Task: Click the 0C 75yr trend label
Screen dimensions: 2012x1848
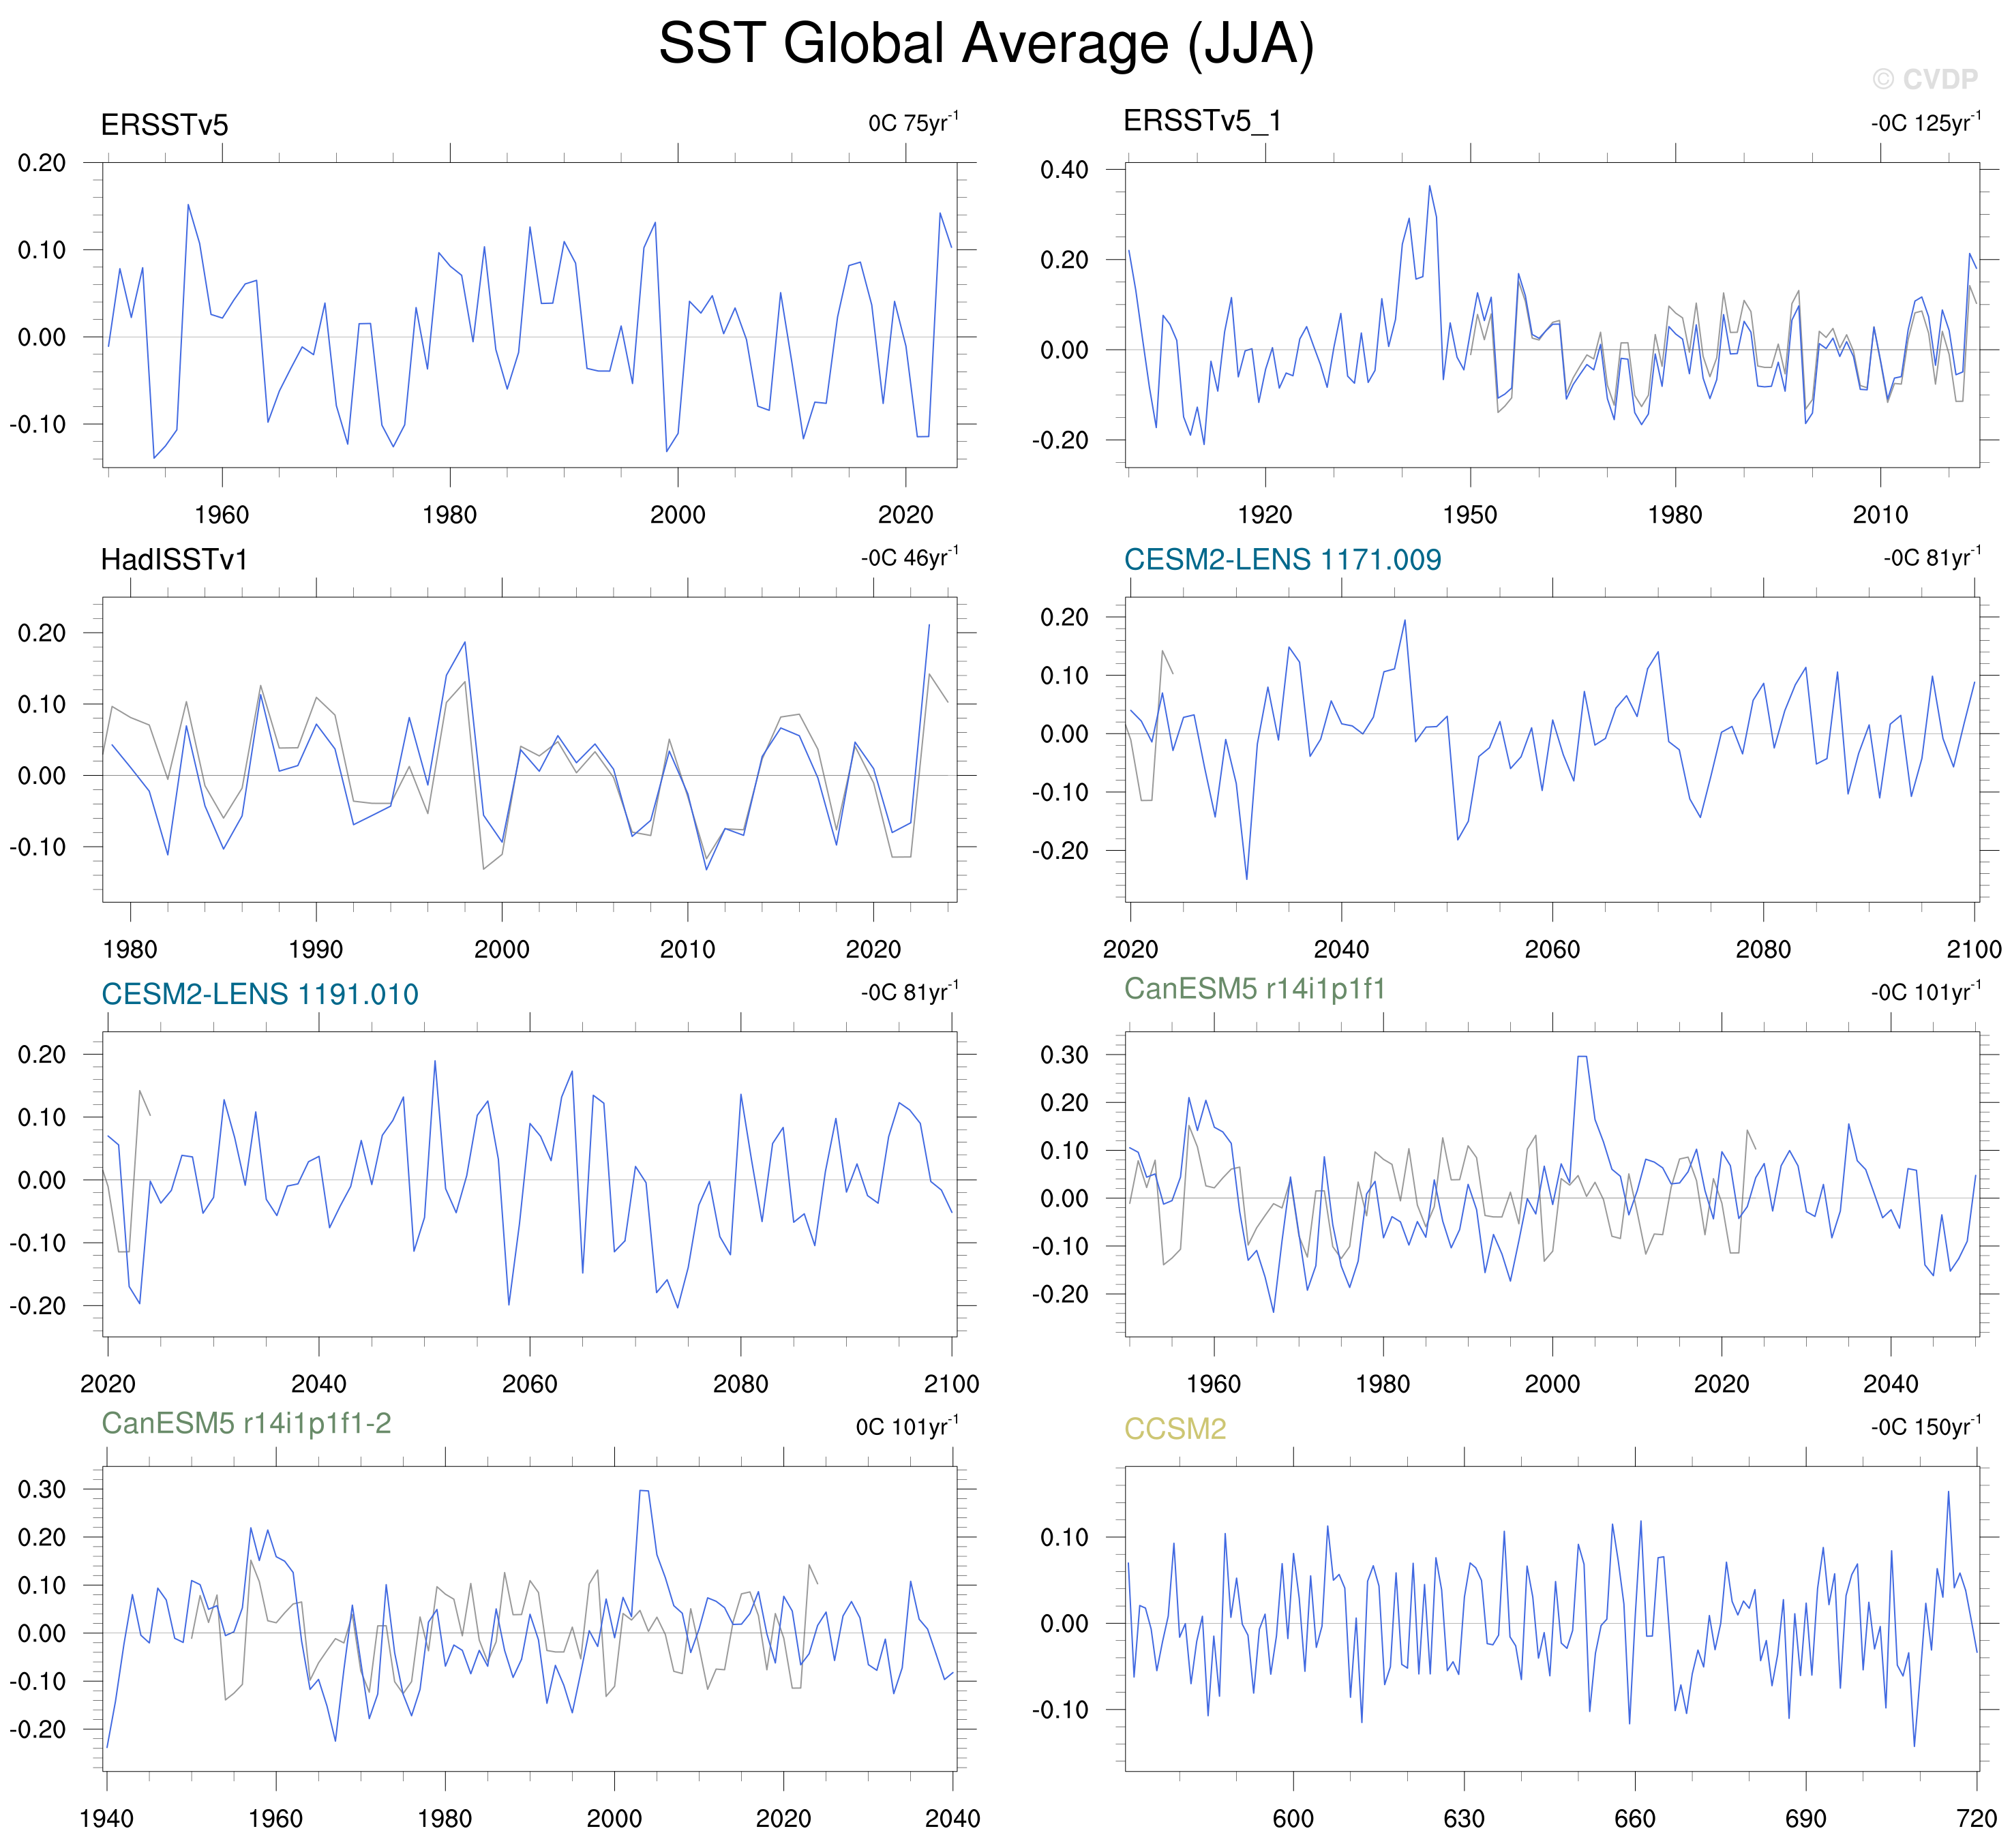Action: point(912,123)
